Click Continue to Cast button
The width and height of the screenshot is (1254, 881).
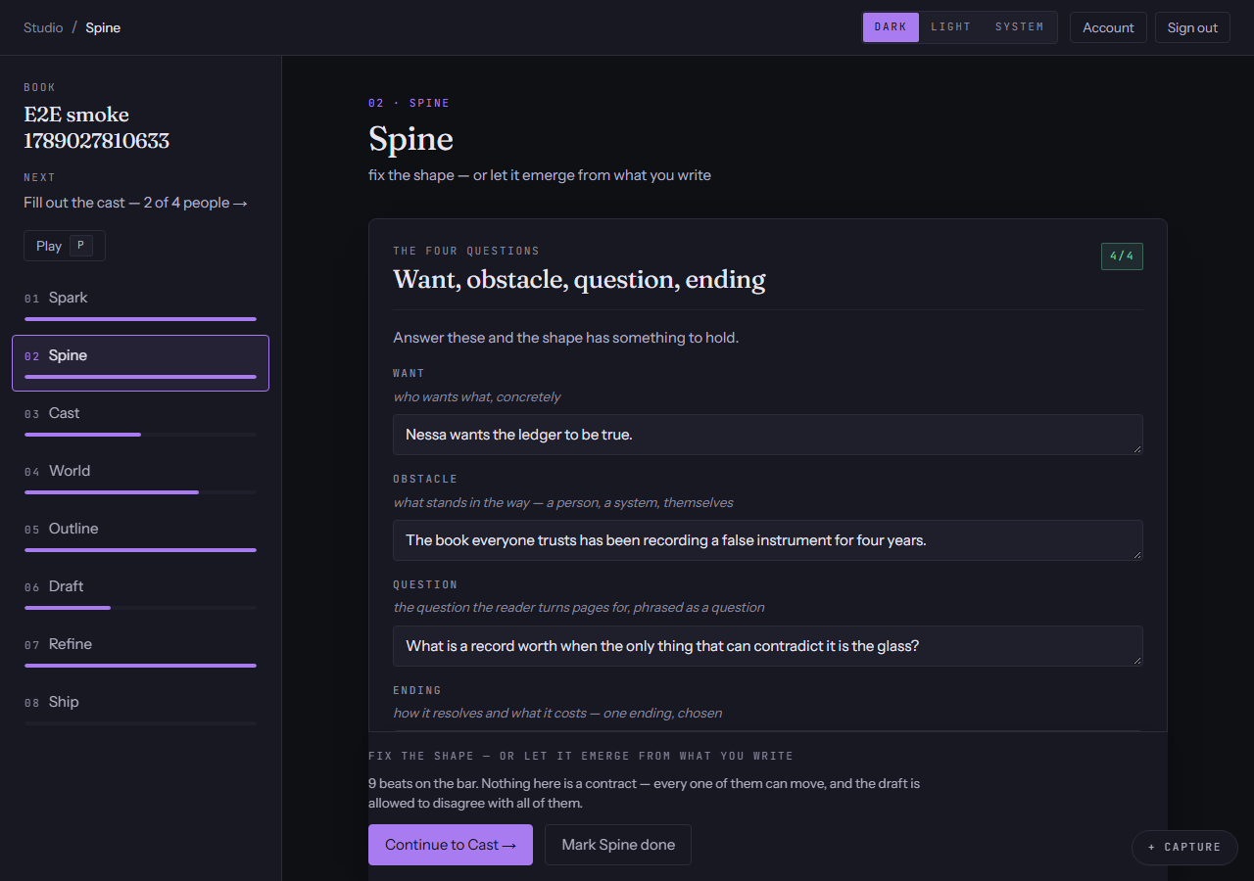click(x=451, y=845)
